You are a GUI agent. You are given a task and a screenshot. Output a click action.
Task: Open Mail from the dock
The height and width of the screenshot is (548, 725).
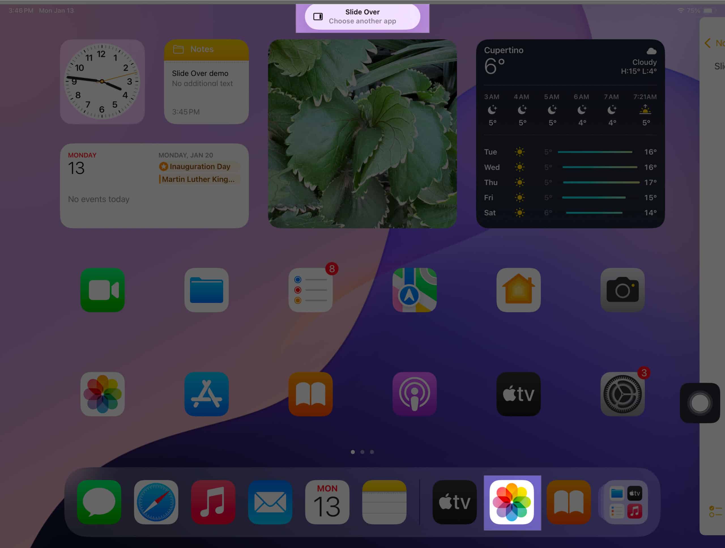pyautogui.click(x=270, y=502)
